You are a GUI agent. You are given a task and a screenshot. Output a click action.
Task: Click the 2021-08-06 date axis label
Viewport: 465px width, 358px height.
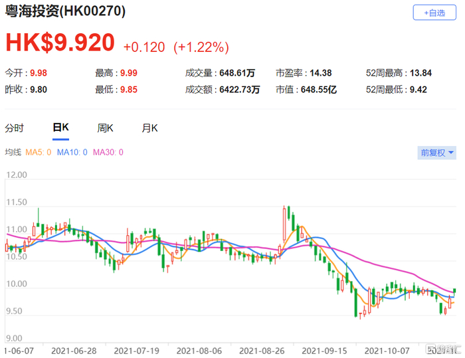point(199,351)
